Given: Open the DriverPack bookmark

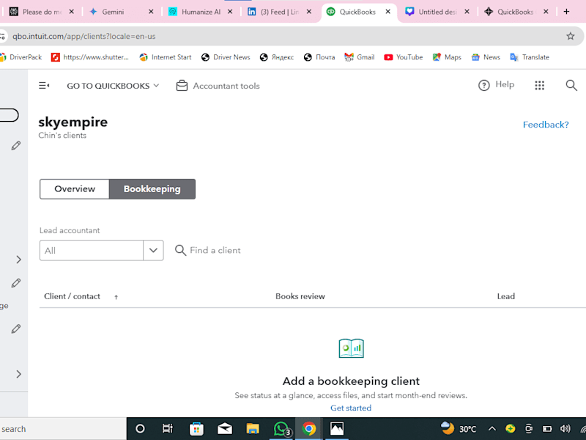Looking at the screenshot, I should point(21,57).
